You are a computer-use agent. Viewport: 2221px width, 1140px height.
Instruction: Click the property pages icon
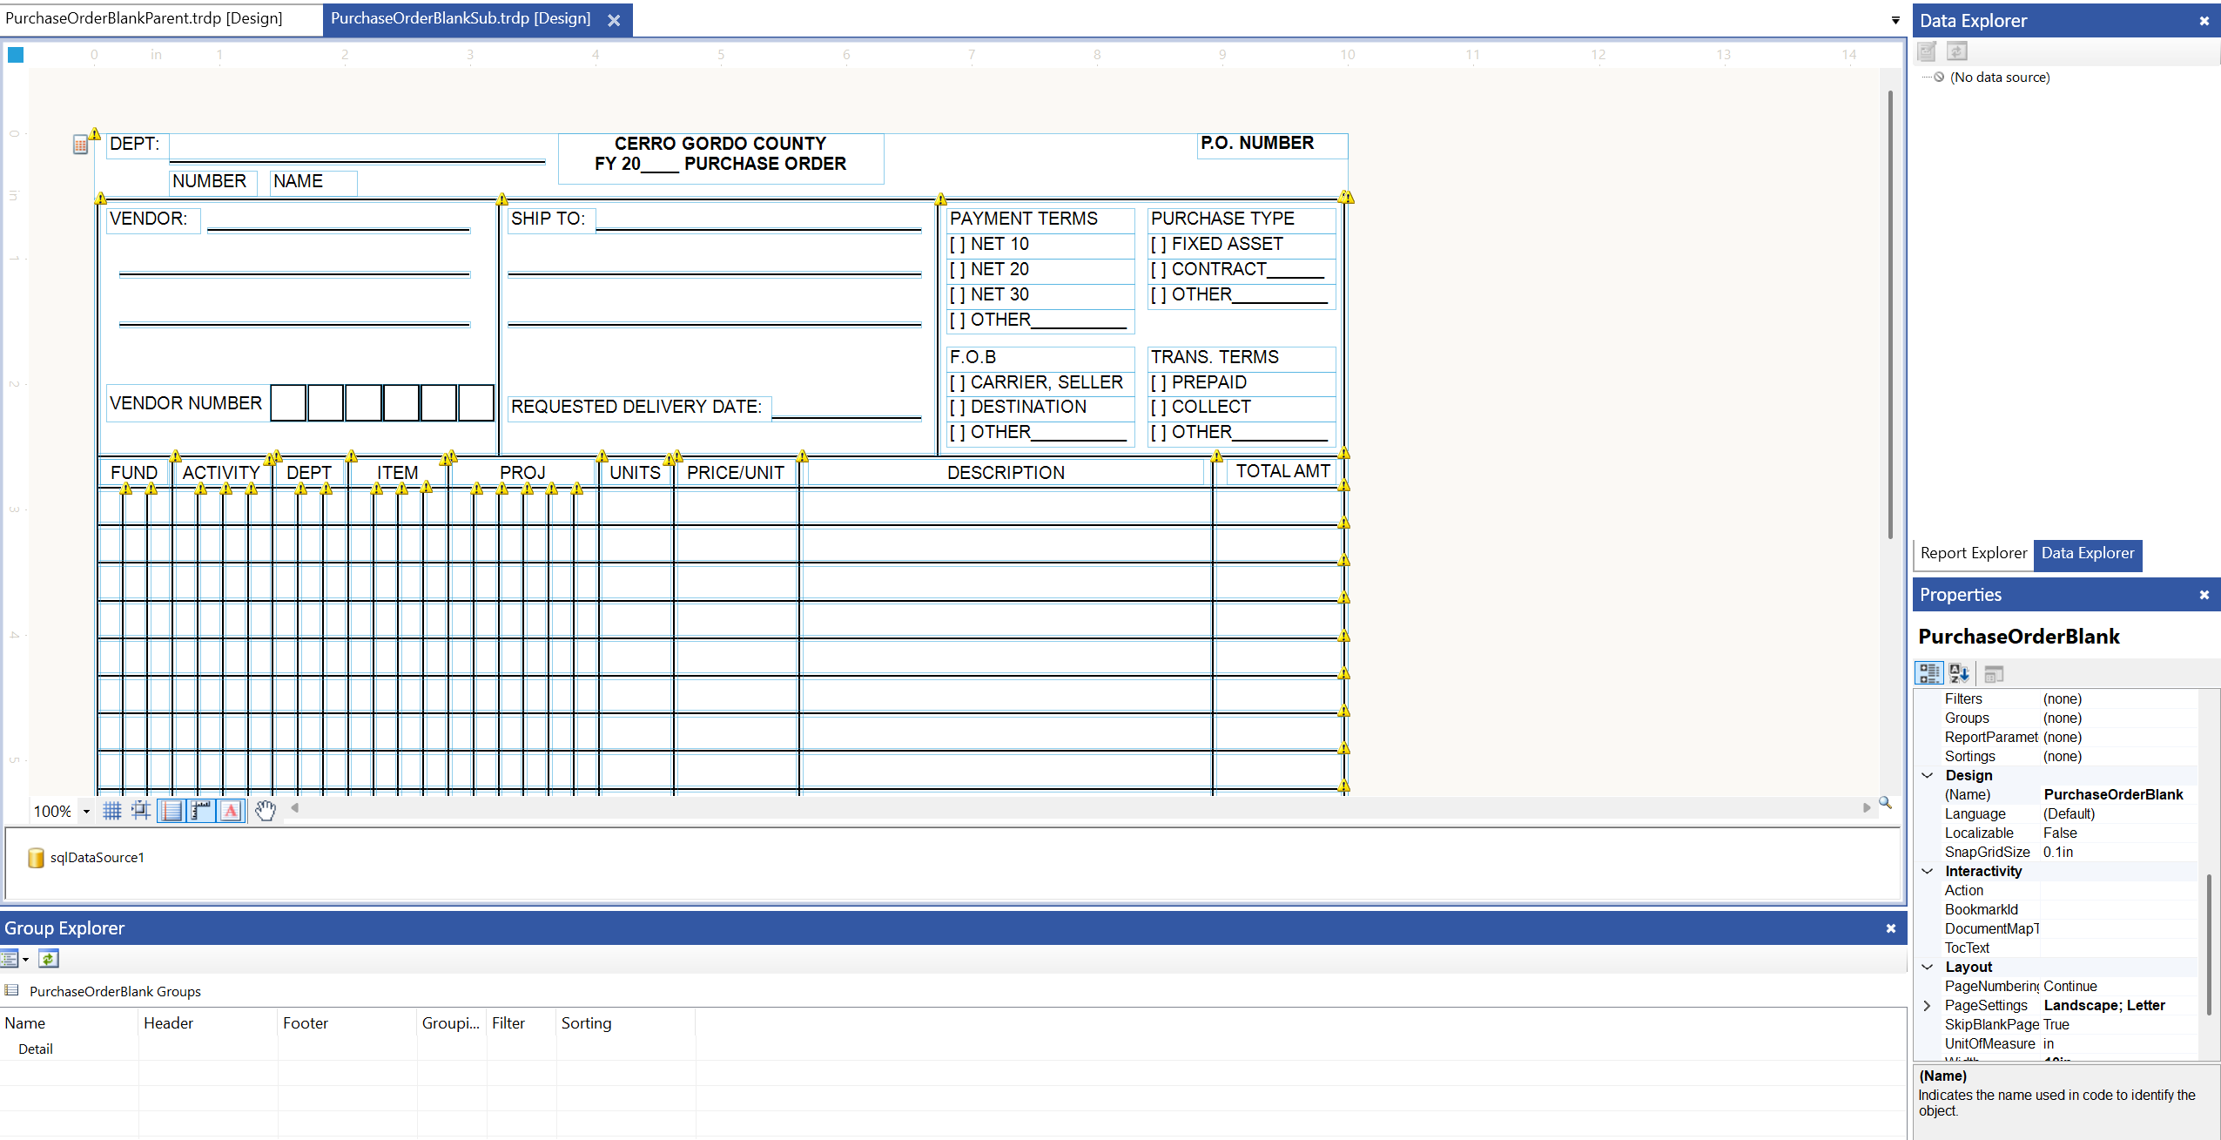[x=1994, y=673]
